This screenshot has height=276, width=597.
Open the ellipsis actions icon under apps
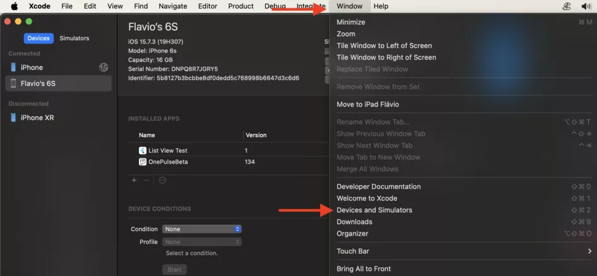click(x=162, y=181)
